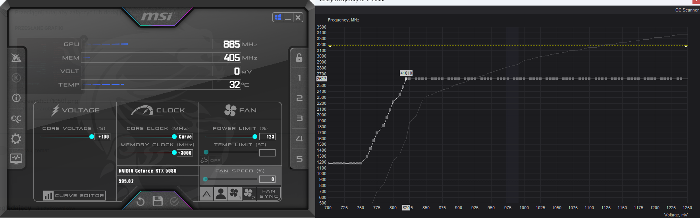This screenshot has height=218, width=700.
Task: Reset settings with the revert arrow icon
Action: (141, 202)
